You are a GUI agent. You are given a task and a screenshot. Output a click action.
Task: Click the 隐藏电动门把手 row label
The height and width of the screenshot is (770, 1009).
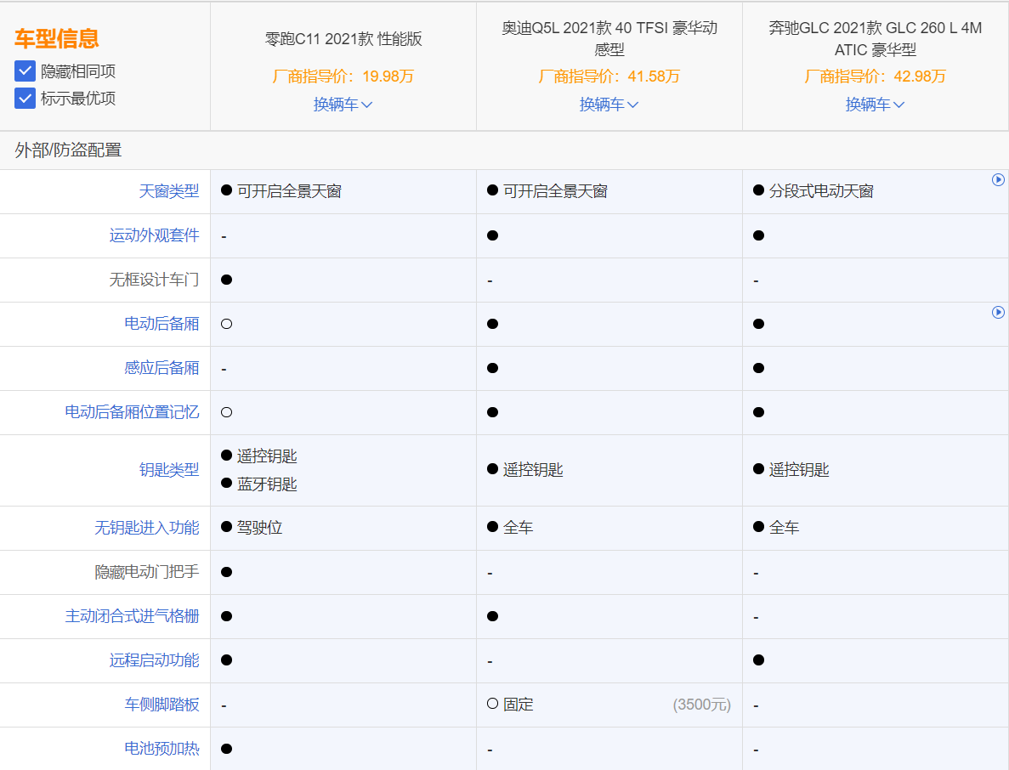point(147,572)
